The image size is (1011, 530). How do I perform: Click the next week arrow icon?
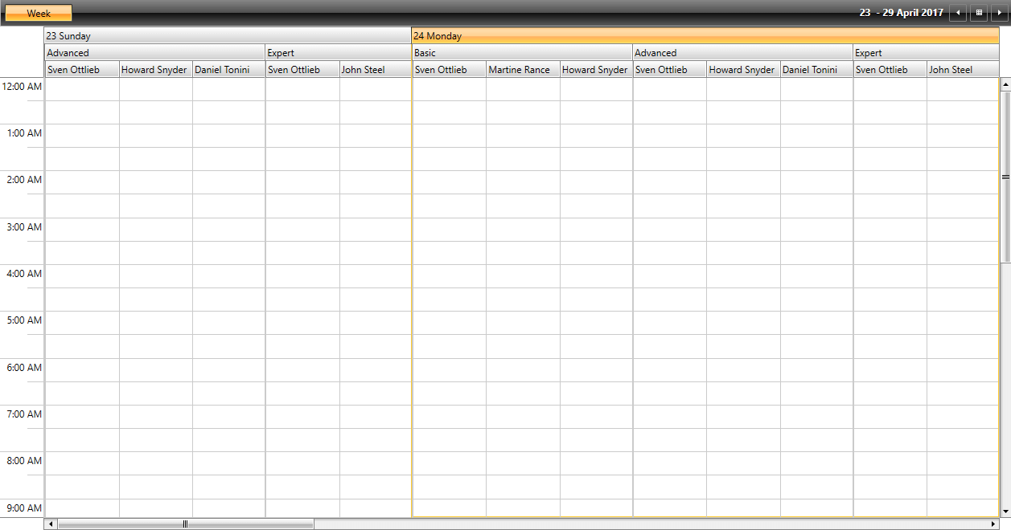[x=1000, y=12]
